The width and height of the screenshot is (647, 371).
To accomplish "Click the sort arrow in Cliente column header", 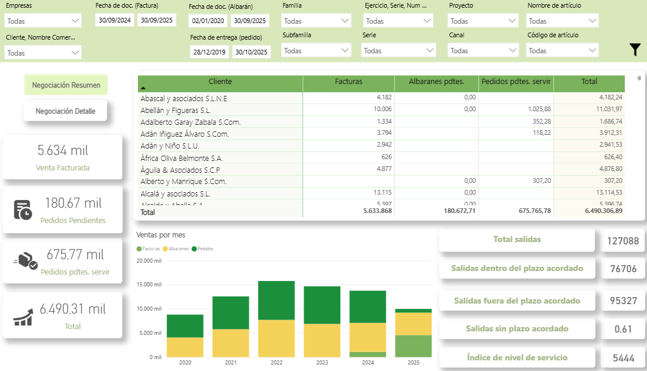I will coord(143,87).
